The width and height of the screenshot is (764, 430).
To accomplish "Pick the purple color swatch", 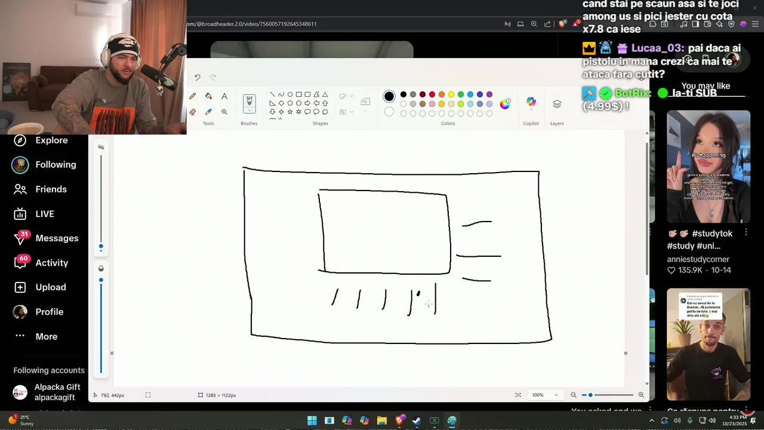I will click(x=489, y=94).
